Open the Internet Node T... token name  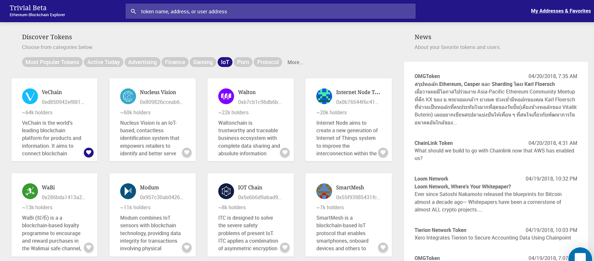coord(358,92)
